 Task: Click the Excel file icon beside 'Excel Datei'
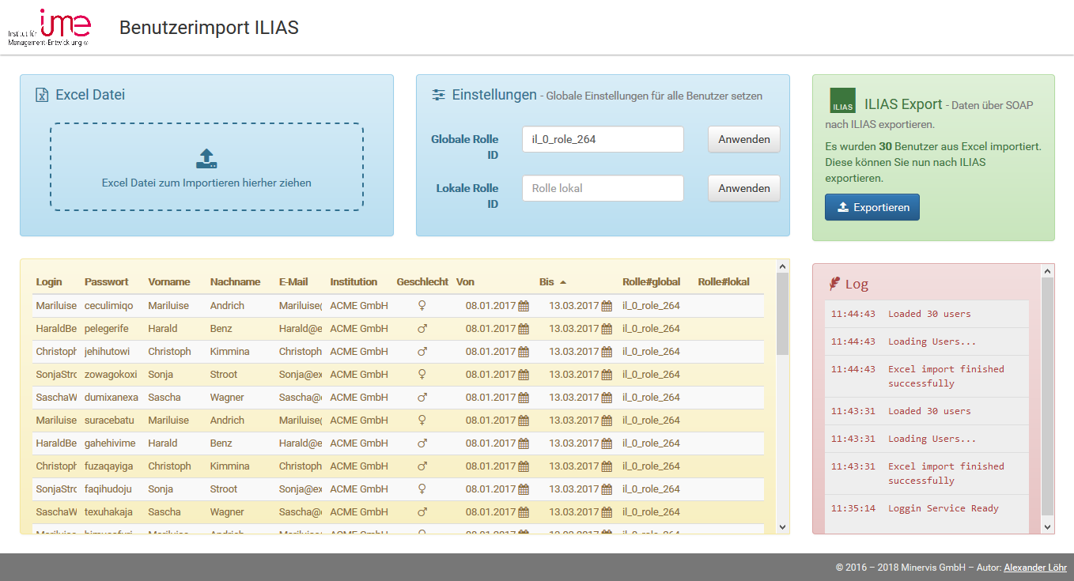pos(42,95)
